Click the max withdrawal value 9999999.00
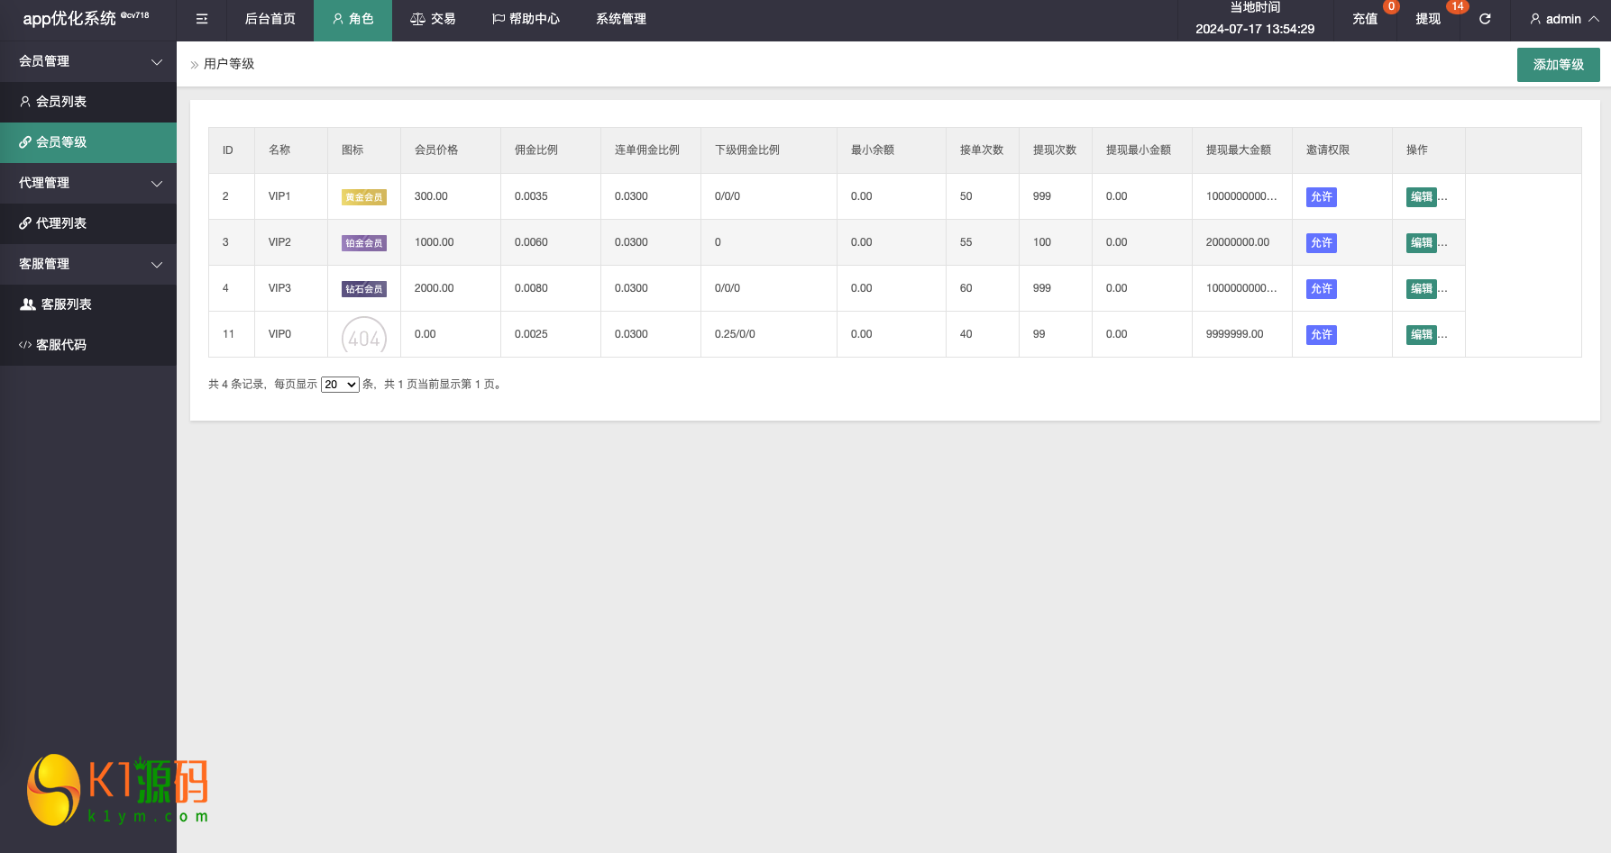 [x=1235, y=334]
